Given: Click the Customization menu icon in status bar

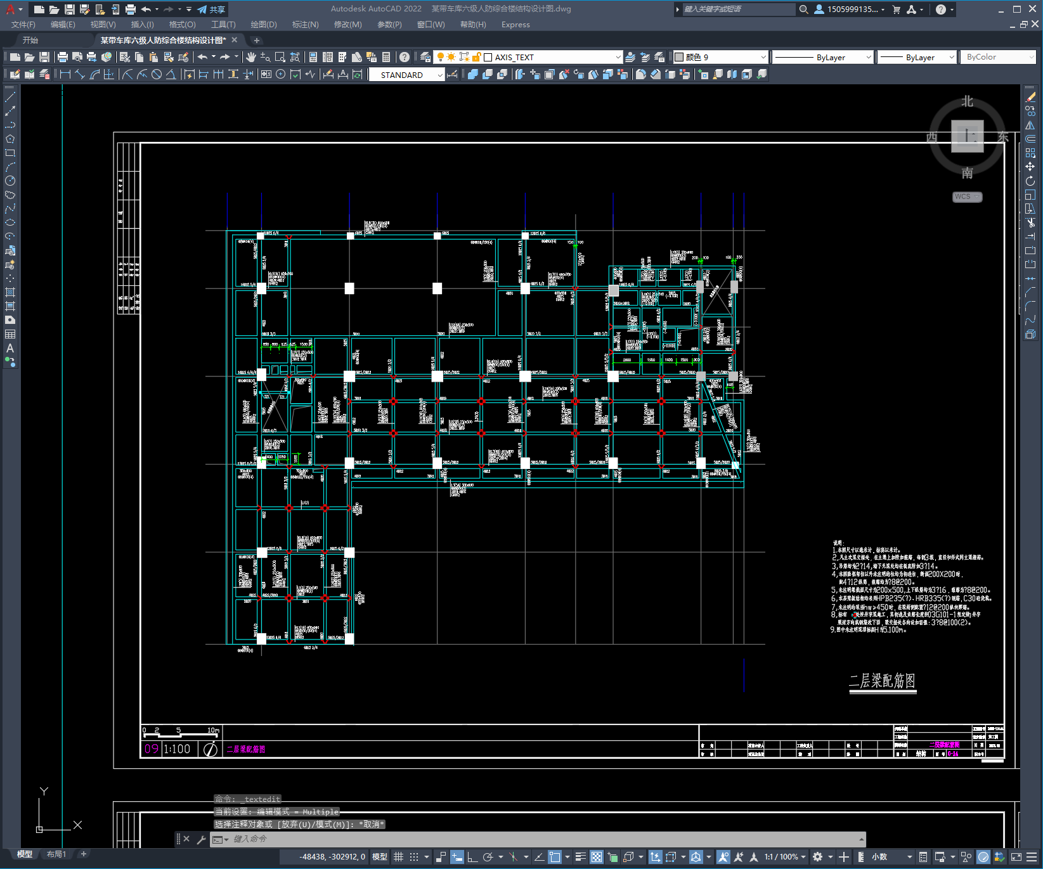Looking at the screenshot, I should [1032, 857].
